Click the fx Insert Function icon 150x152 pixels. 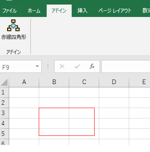pyautogui.click(x=92, y=67)
